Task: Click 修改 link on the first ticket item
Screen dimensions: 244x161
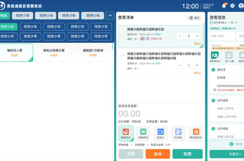Action: pyautogui.click(x=158, y=34)
